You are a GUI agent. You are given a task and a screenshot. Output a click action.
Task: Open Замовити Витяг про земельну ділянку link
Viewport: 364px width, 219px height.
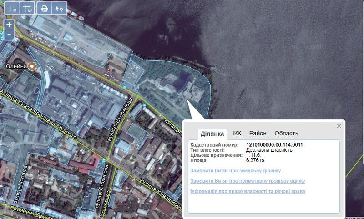click(x=236, y=171)
